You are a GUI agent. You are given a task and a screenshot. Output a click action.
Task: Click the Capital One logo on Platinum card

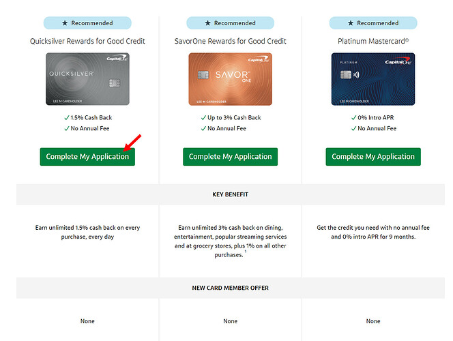click(x=398, y=62)
